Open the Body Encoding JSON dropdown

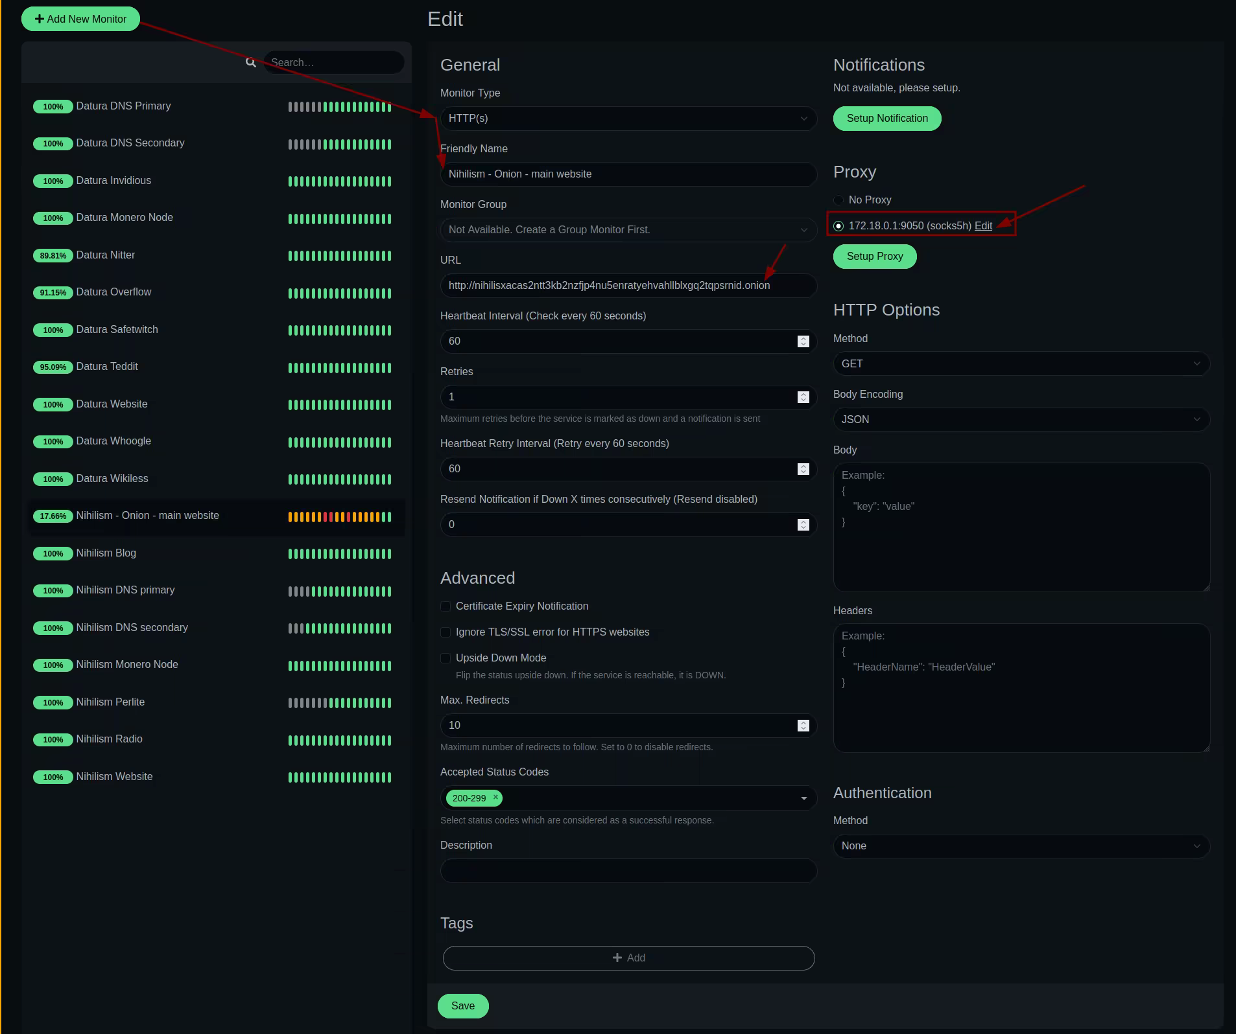(x=1021, y=420)
